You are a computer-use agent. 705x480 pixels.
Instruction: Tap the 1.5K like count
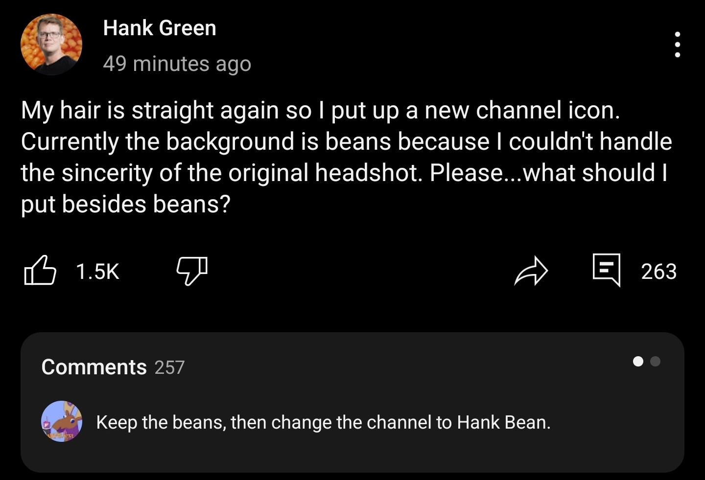coord(98,272)
